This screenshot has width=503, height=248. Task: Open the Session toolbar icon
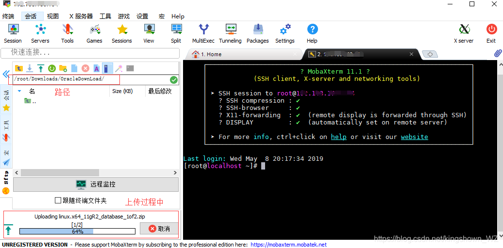click(x=13, y=33)
